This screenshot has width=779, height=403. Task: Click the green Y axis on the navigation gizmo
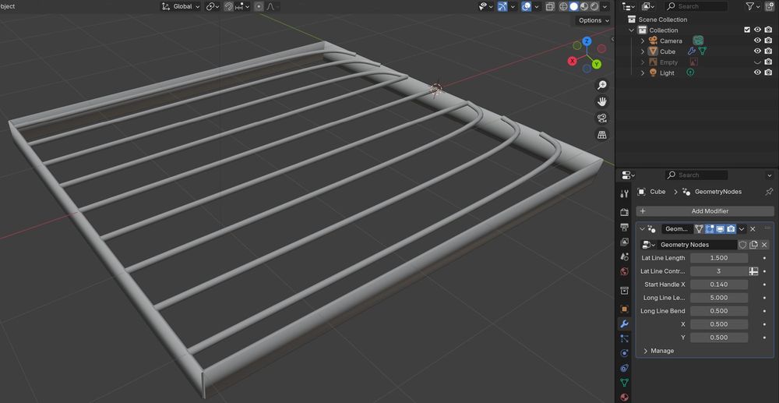tap(597, 64)
